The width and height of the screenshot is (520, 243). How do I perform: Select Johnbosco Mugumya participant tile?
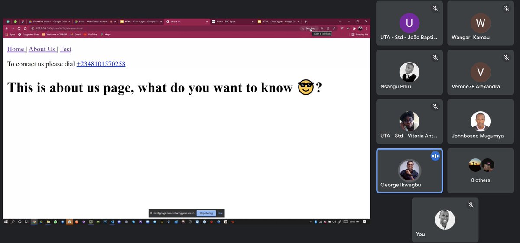[481, 122]
